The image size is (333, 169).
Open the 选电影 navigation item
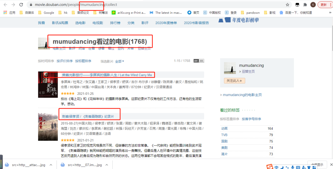80,23
